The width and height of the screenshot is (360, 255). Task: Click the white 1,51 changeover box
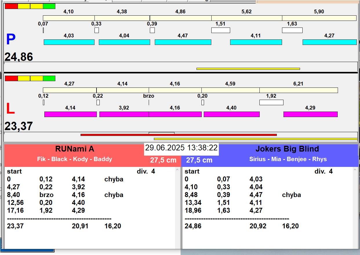(x=221, y=30)
